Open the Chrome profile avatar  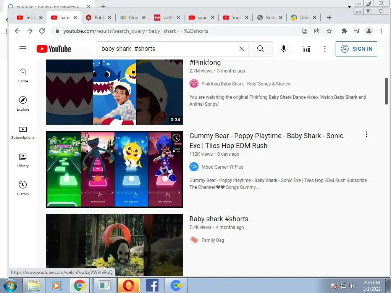click(x=368, y=31)
